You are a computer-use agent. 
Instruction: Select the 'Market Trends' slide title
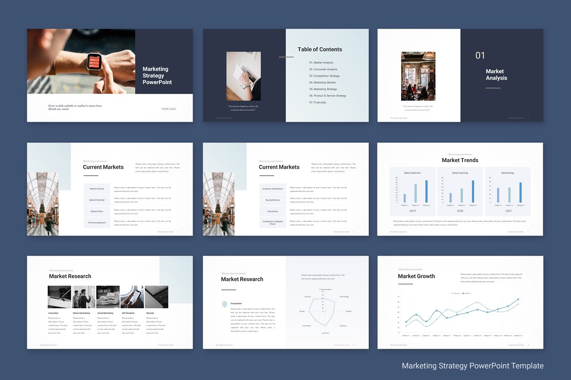(x=460, y=160)
